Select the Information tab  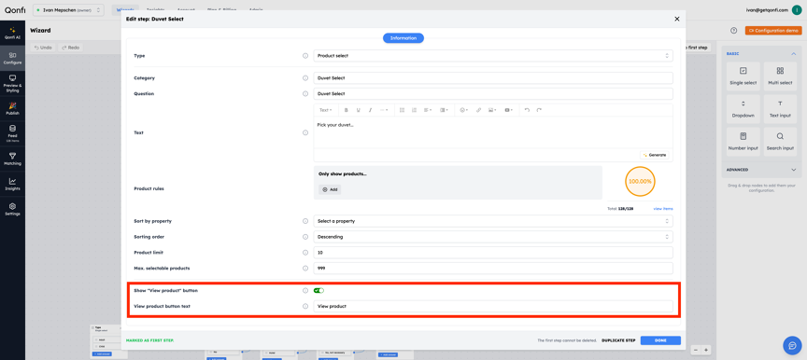click(x=403, y=38)
